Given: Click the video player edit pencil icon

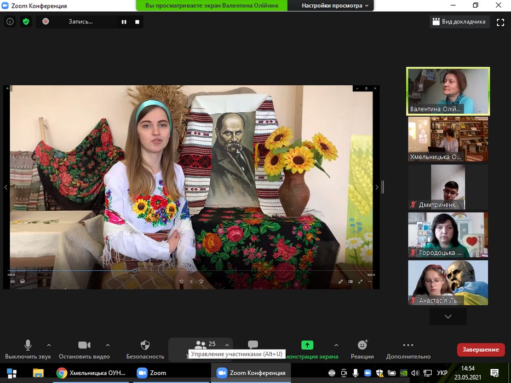Looking at the screenshot, I should [x=341, y=282].
